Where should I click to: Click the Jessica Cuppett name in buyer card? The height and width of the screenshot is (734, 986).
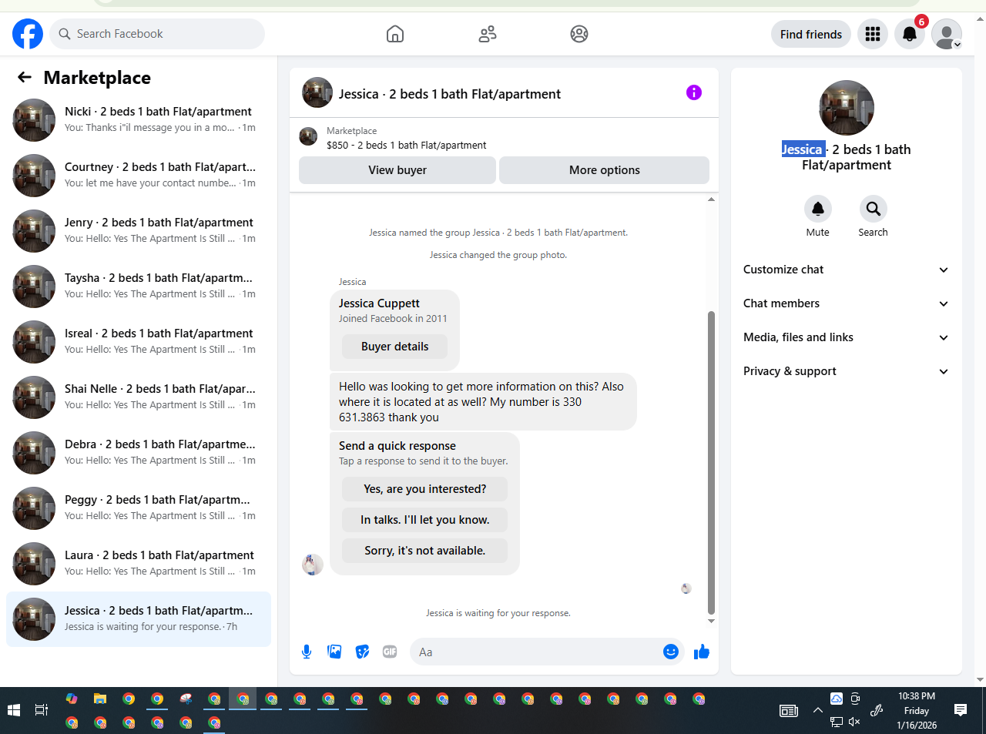click(379, 303)
